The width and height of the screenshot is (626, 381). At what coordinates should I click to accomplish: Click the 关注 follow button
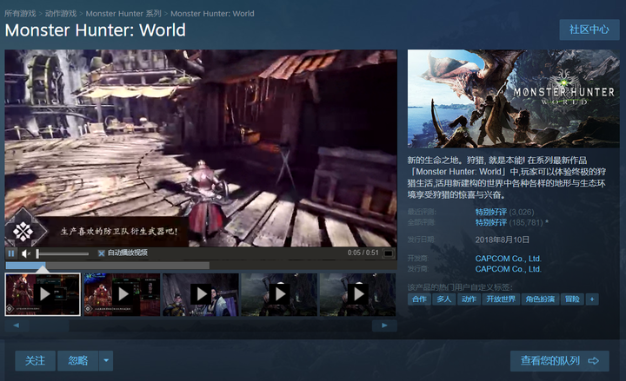[35, 360]
